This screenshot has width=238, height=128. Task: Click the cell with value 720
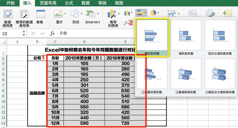coord(125,123)
